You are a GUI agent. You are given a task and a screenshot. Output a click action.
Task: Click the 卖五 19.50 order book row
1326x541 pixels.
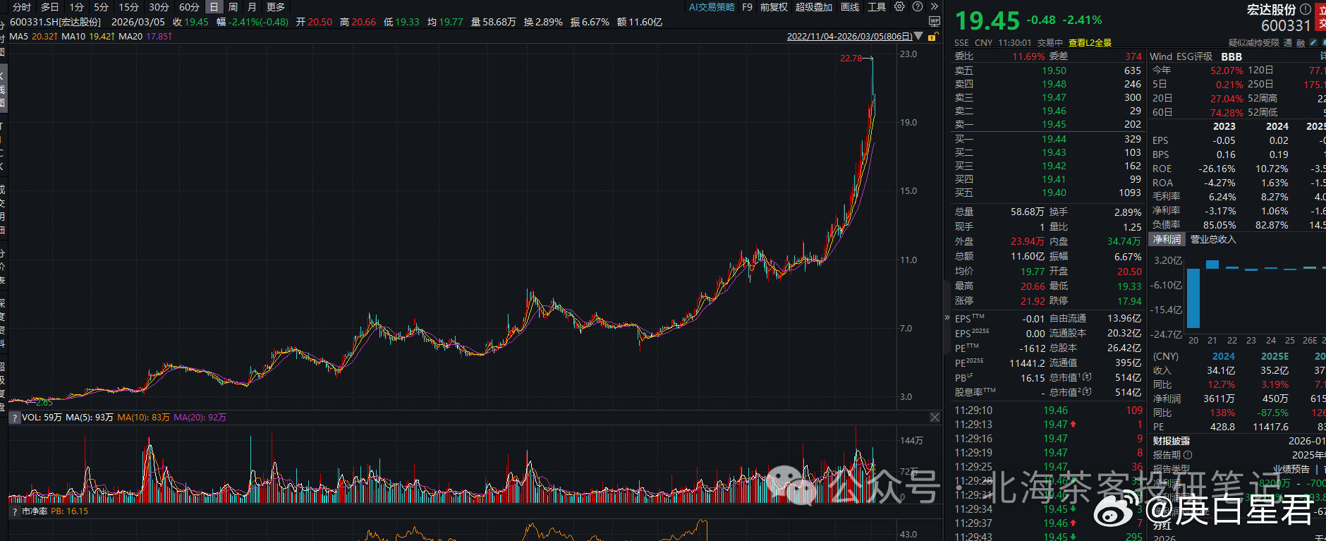point(1047,71)
